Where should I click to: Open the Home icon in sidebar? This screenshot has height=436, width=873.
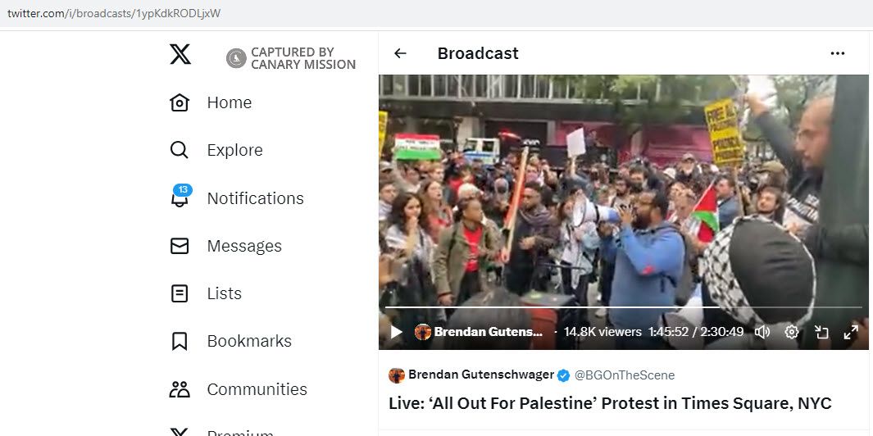180,102
